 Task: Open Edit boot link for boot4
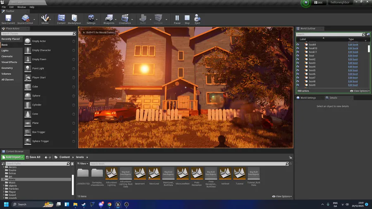pos(353,67)
